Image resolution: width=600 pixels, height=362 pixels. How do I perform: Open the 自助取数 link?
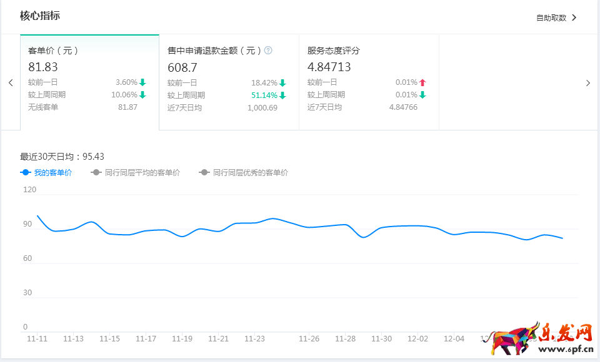pos(551,18)
